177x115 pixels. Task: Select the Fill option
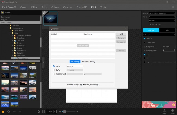click(x=145, y=54)
